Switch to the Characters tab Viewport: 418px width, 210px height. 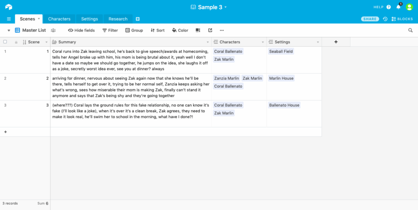tap(59, 19)
